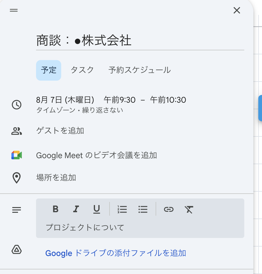Edit the event title 商談:●株式会社
The width and height of the screenshot is (262, 274).
pos(140,40)
